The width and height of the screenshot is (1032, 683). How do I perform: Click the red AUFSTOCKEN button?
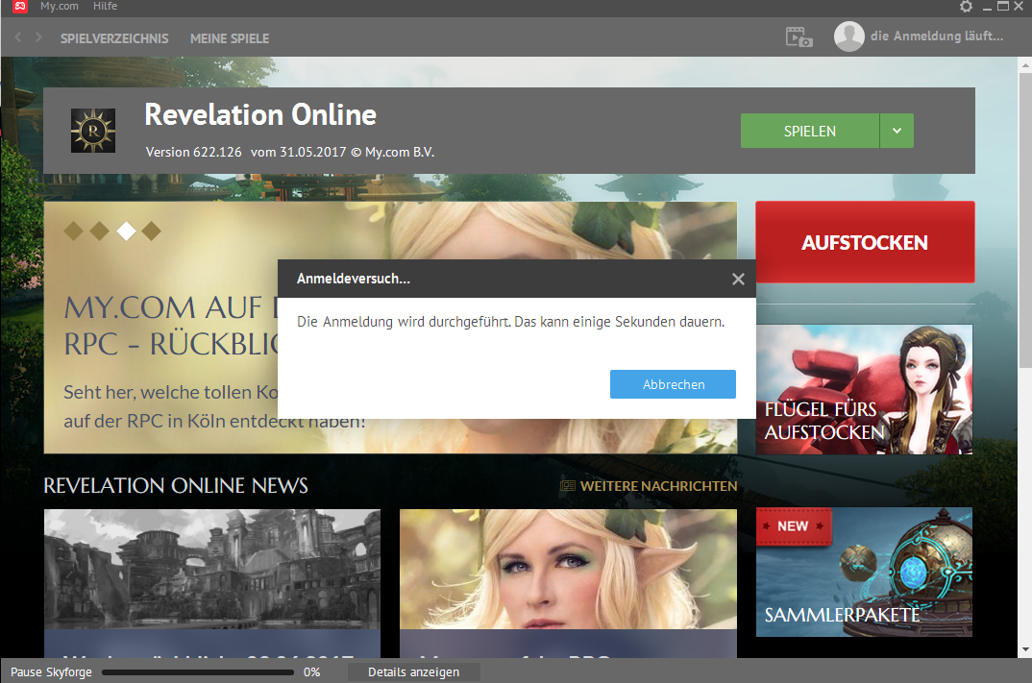tap(865, 242)
